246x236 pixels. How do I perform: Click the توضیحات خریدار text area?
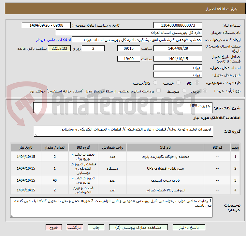click(x=111, y=207)
